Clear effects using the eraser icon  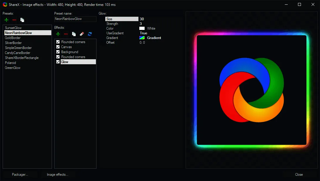point(82,34)
